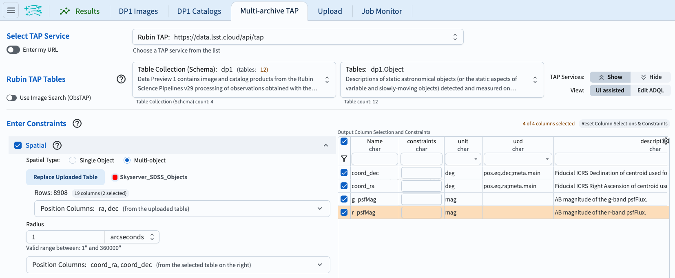675x278 pixels.
Task: Toggle select-all columns checkbox in header
Action: (x=344, y=141)
